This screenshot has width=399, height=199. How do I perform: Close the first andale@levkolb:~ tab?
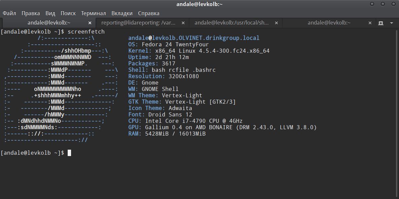[90, 23]
